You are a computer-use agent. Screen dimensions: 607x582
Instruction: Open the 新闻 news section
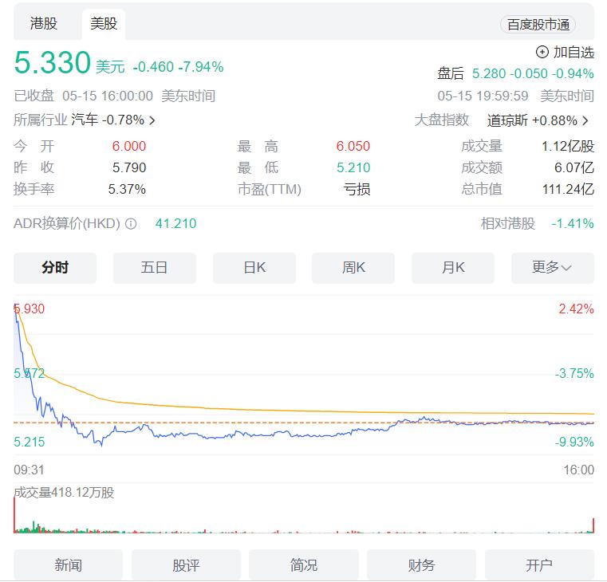pyautogui.click(x=69, y=565)
